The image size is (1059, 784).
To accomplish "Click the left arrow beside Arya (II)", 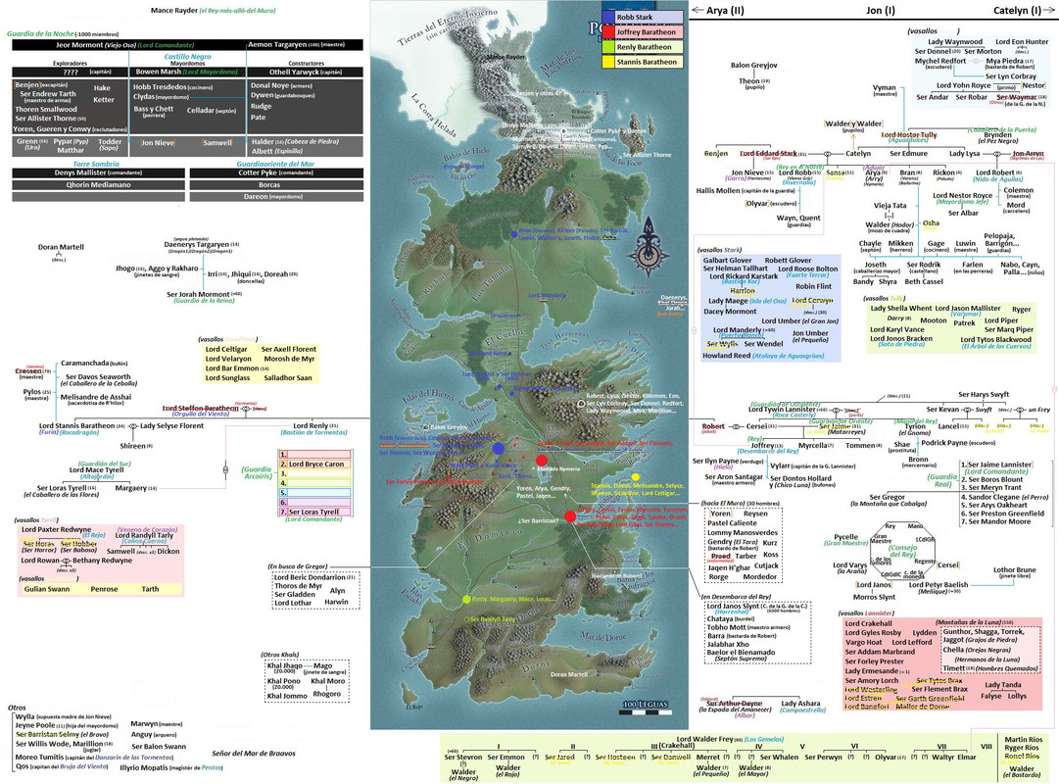I will click(698, 10).
